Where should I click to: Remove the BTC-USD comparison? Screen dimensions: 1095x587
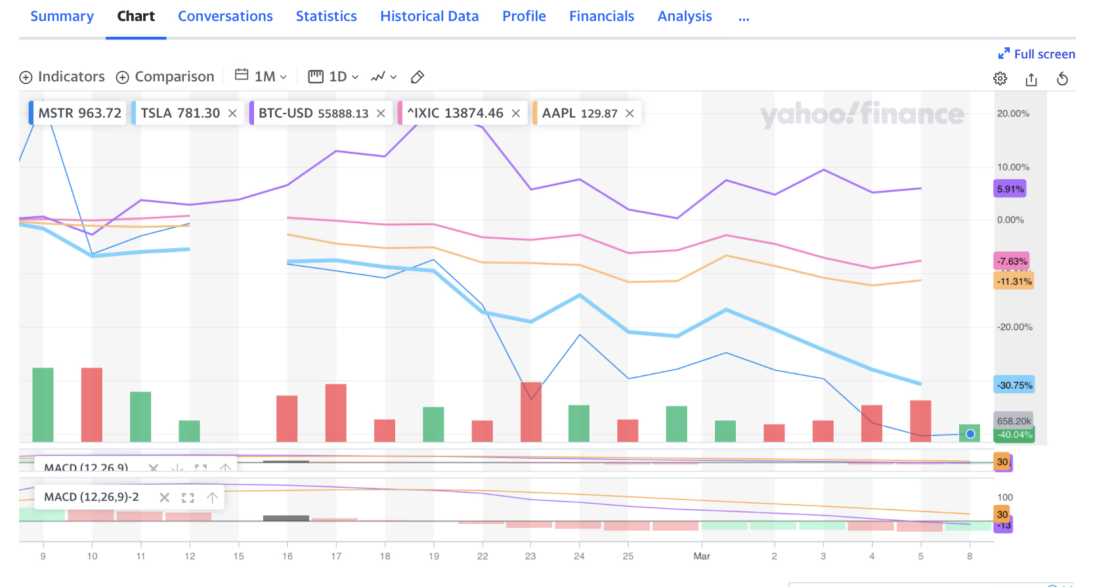pyautogui.click(x=381, y=114)
